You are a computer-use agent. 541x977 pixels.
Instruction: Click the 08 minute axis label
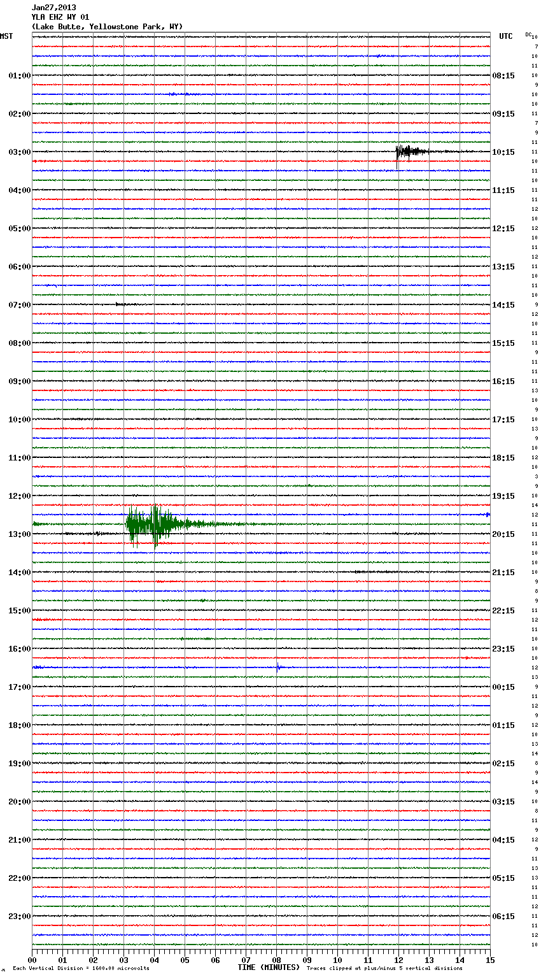point(276,960)
